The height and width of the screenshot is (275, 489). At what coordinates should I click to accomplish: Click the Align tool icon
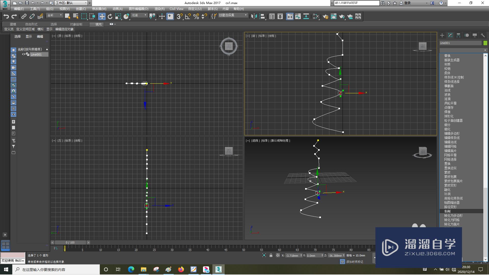coord(262,17)
